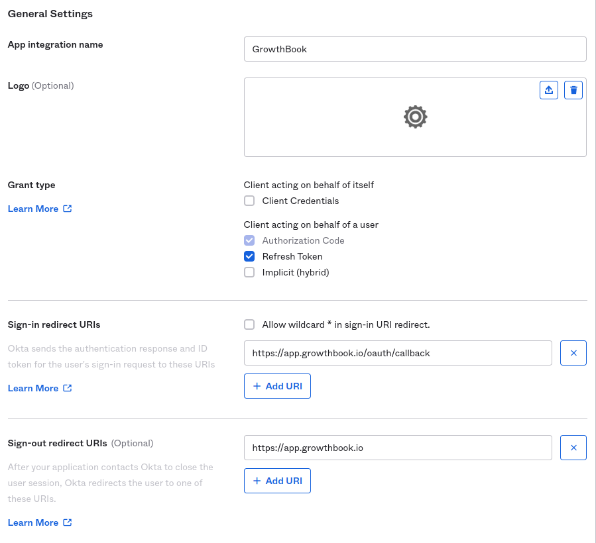The image size is (596, 543).
Task: Enable the Implicit (hybrid) checkbox
Action: 249,272
